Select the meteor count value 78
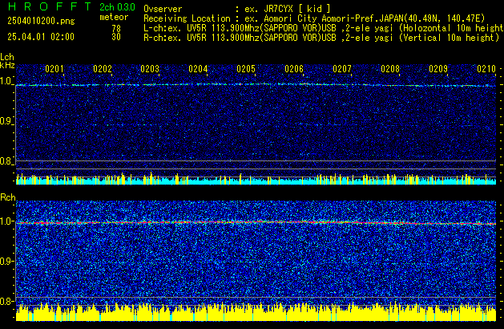 click(116, 29)
